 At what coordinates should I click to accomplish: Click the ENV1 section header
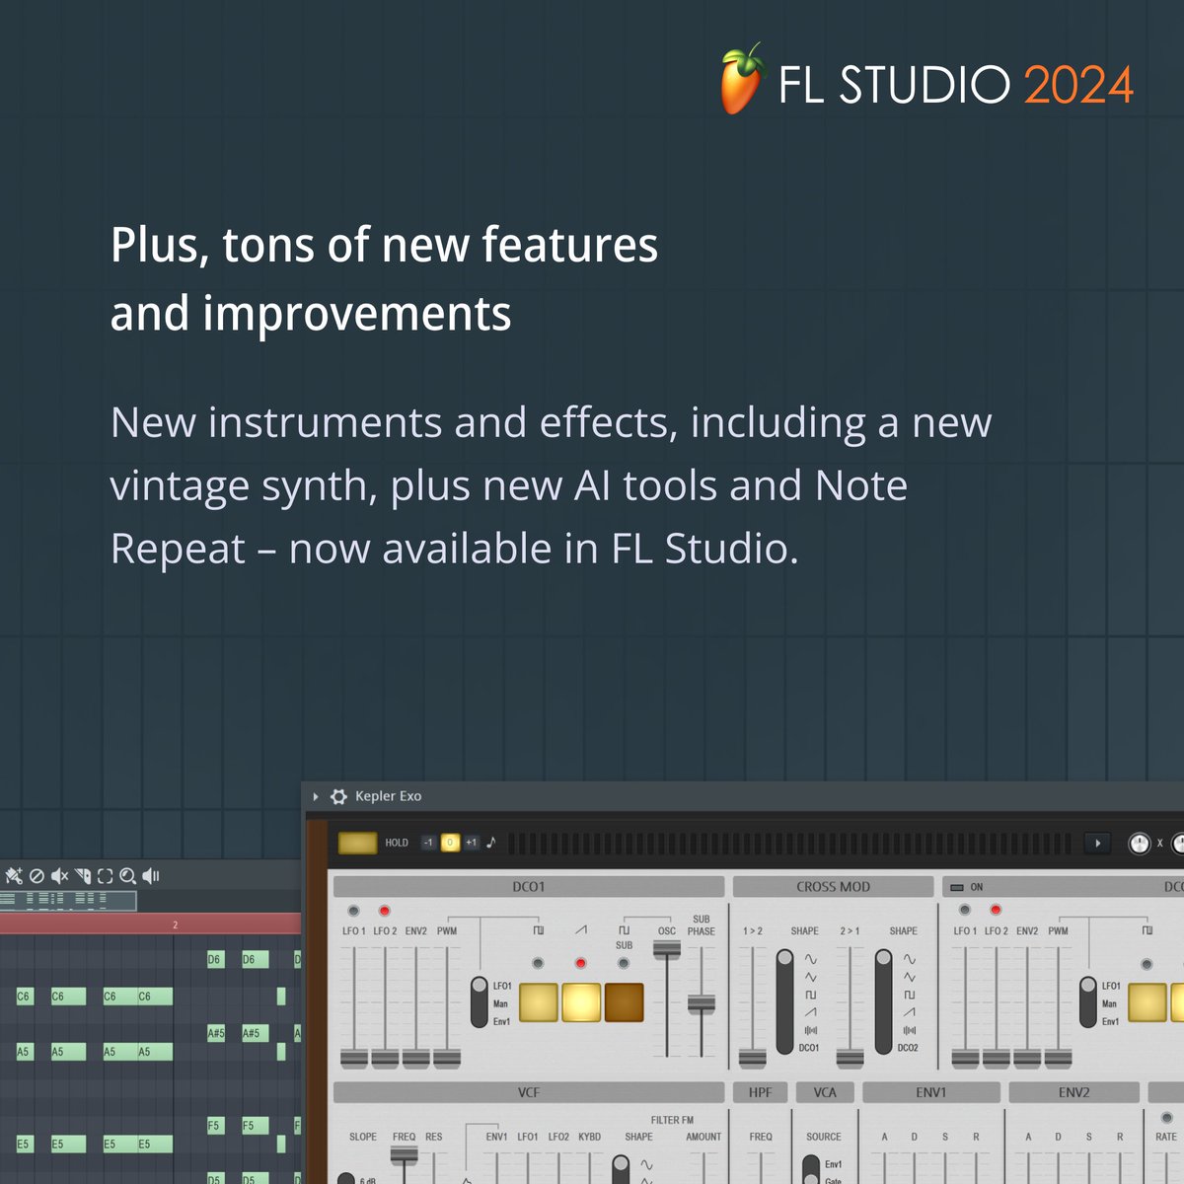click(x=931, y=1092)
